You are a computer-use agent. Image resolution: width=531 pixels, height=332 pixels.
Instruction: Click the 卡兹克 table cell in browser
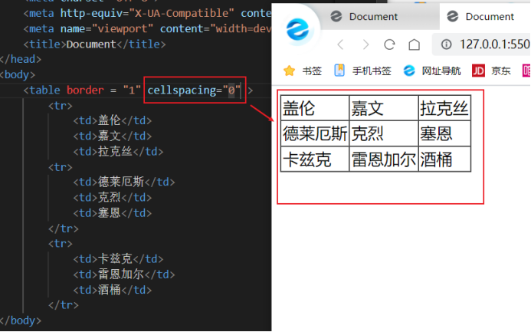tap(315, 159)
